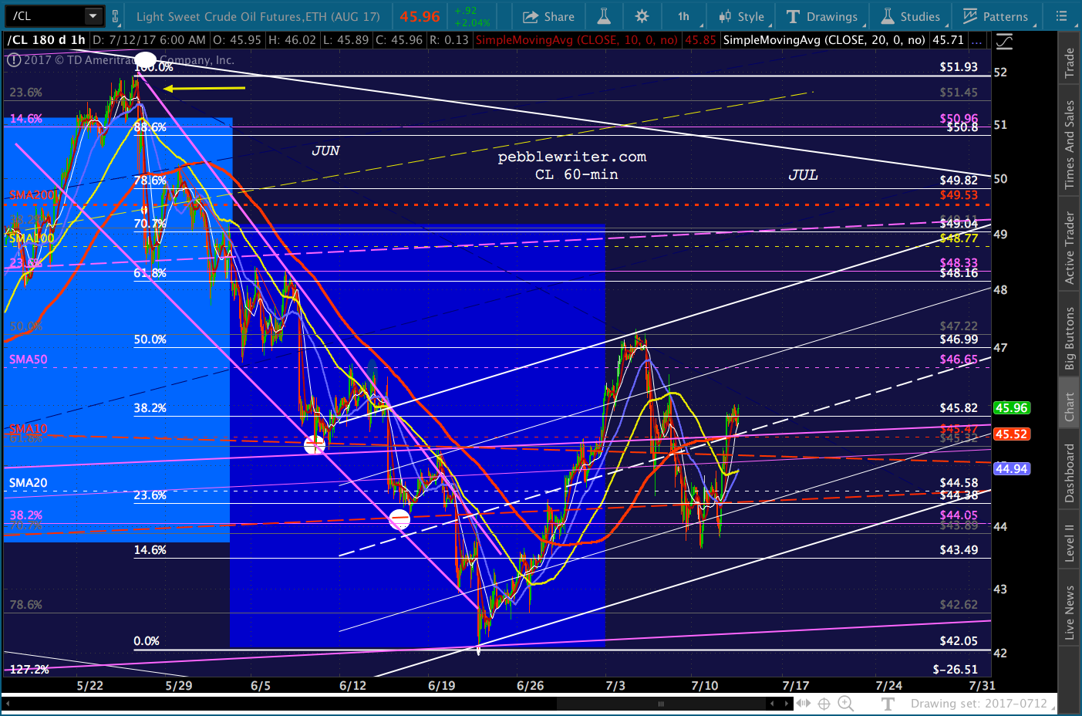The height and width of the screenshot is (716, 1082).
Task: Click the text T drawing icon
Action: pos(888,704)
